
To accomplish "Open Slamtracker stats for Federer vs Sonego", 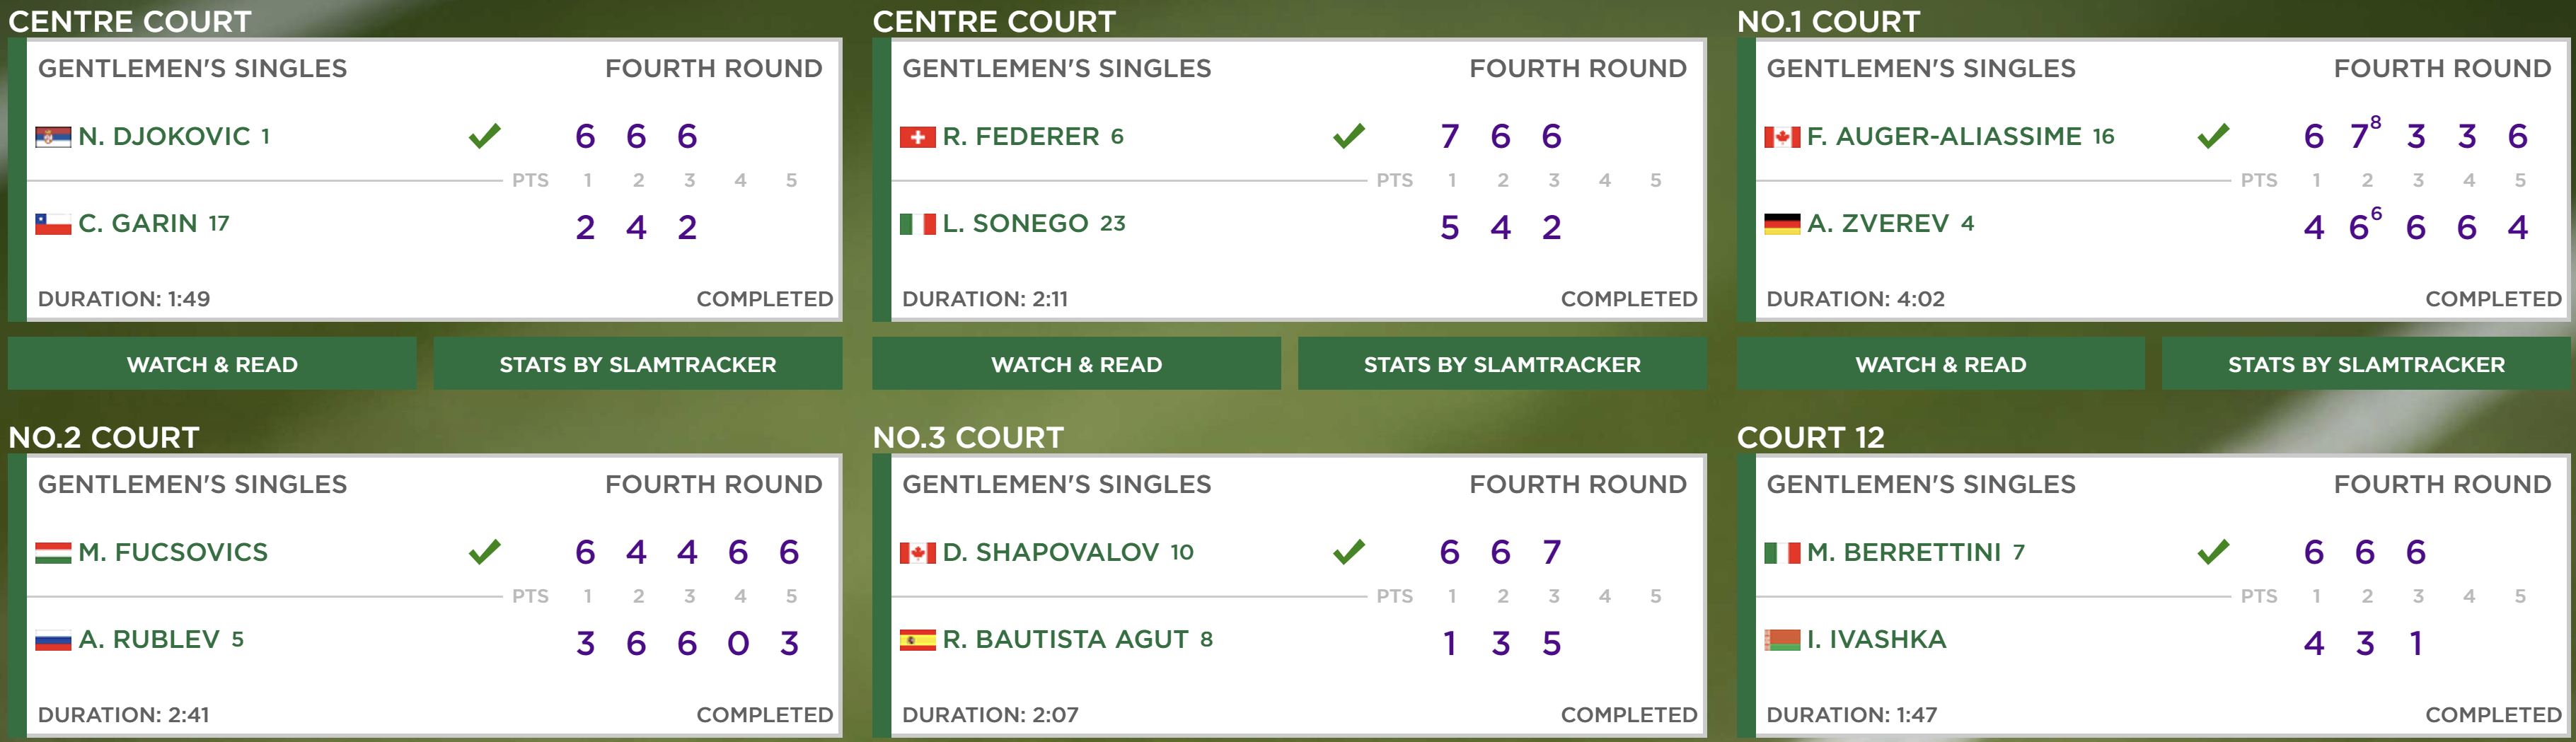I will tap(1502, 364).
